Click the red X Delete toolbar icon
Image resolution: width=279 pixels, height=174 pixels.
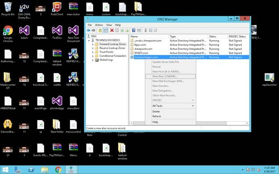coord(112,30)
